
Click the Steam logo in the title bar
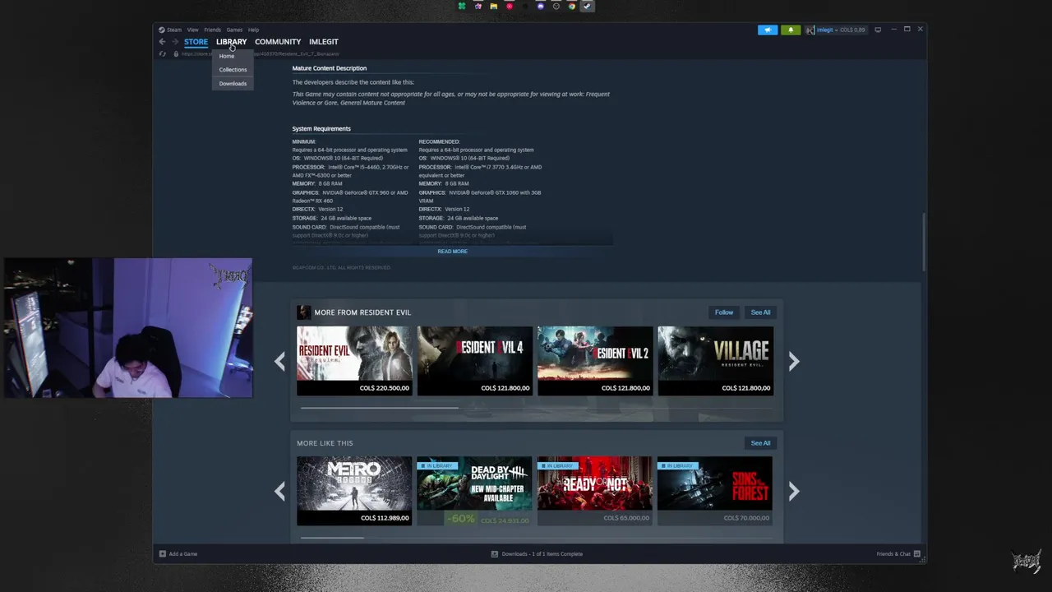pyautogui.click(x=162, y=30)
